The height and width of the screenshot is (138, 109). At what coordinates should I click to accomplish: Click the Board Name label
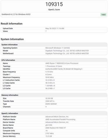(8, 128)
